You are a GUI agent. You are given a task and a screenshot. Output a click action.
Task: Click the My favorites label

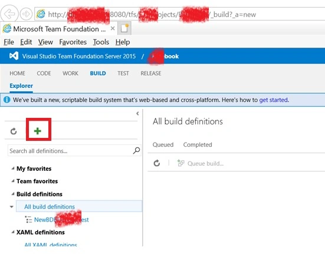click(x=34, y=169)
